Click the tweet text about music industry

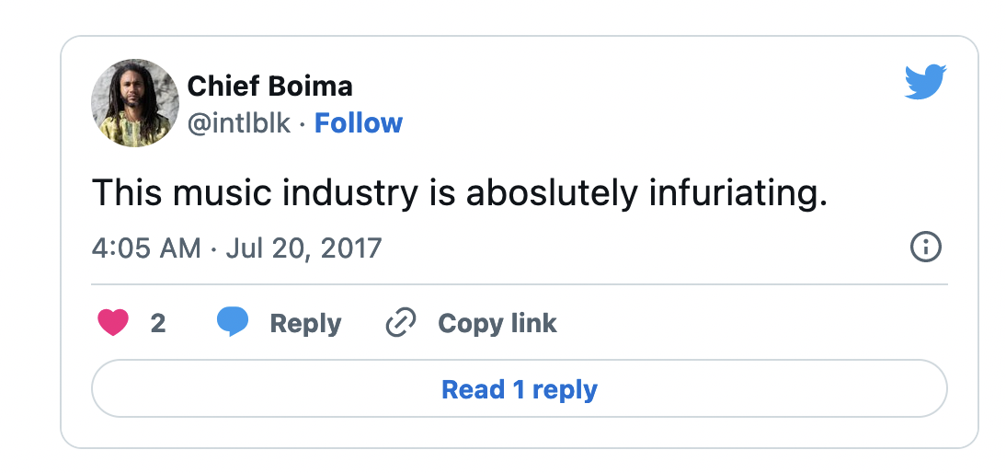(x=460, y=191)
